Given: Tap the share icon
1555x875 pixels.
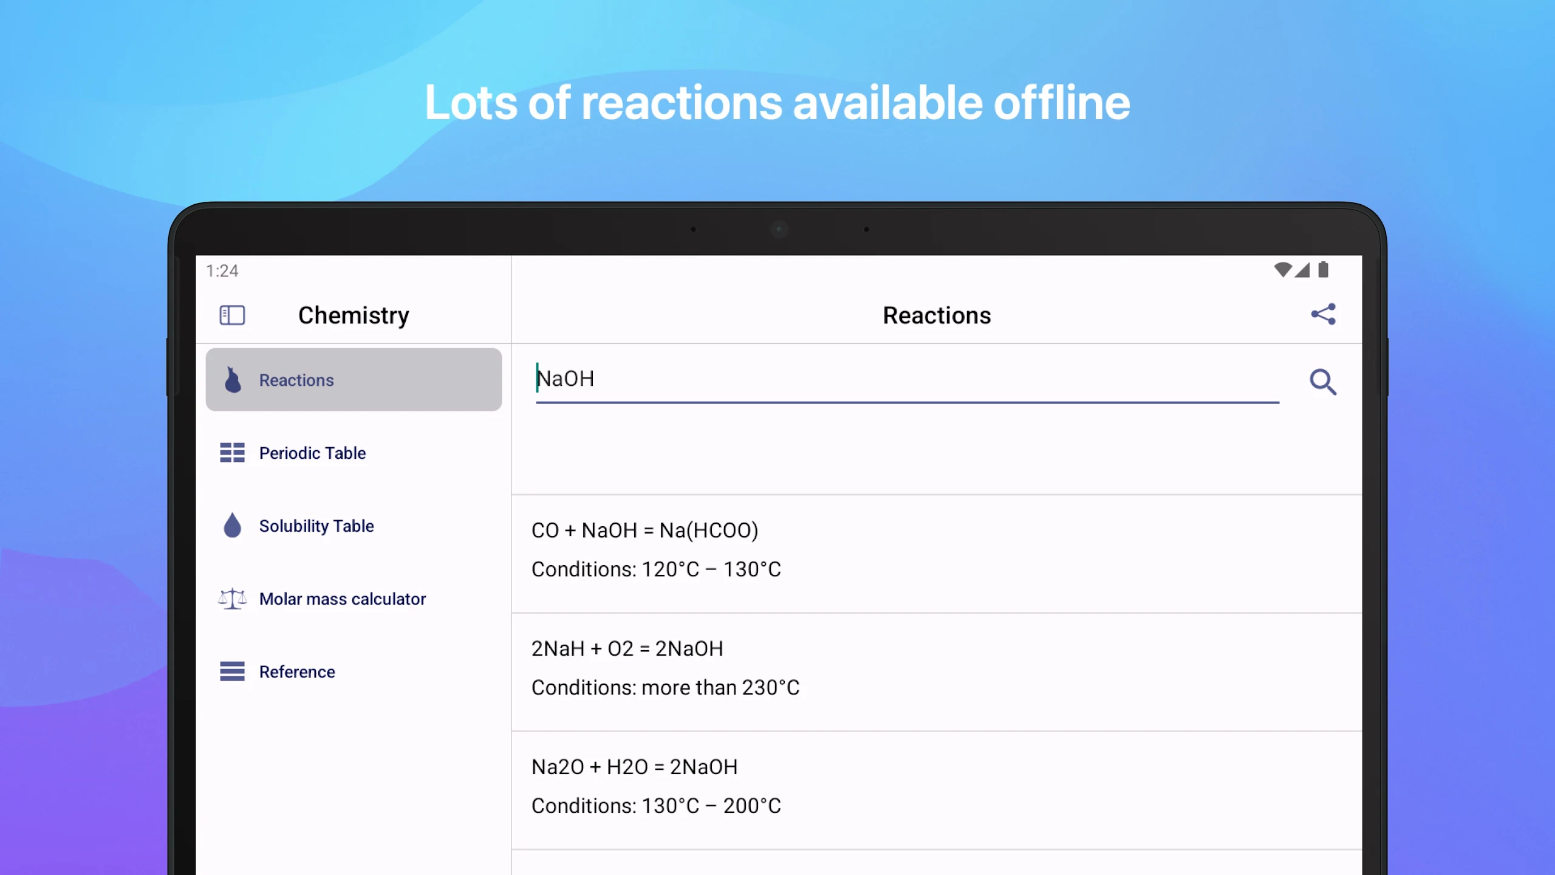Looking at the screenshot, I should coord(1323,314).
